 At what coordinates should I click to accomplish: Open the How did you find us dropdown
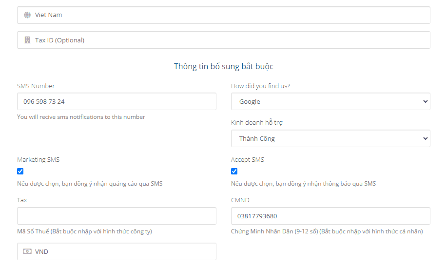[330, 101]
